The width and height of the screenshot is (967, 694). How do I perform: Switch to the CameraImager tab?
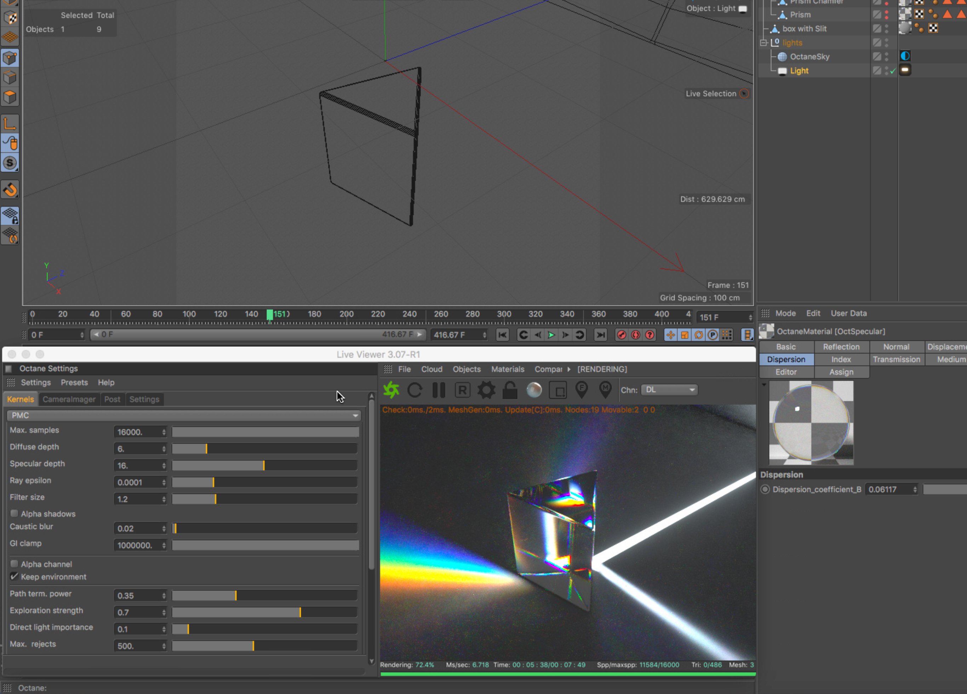point(69,400)
